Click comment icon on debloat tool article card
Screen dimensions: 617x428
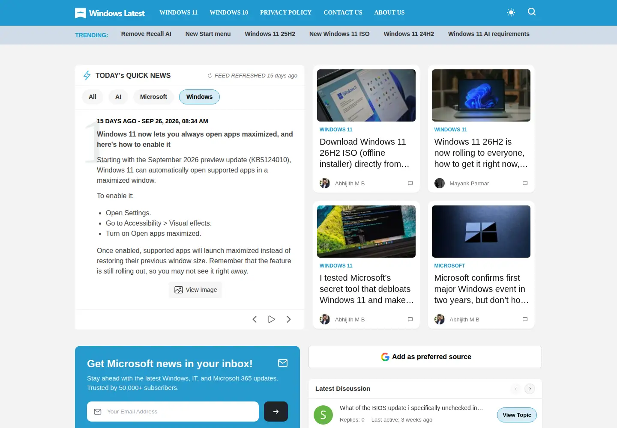pos(410,319)
